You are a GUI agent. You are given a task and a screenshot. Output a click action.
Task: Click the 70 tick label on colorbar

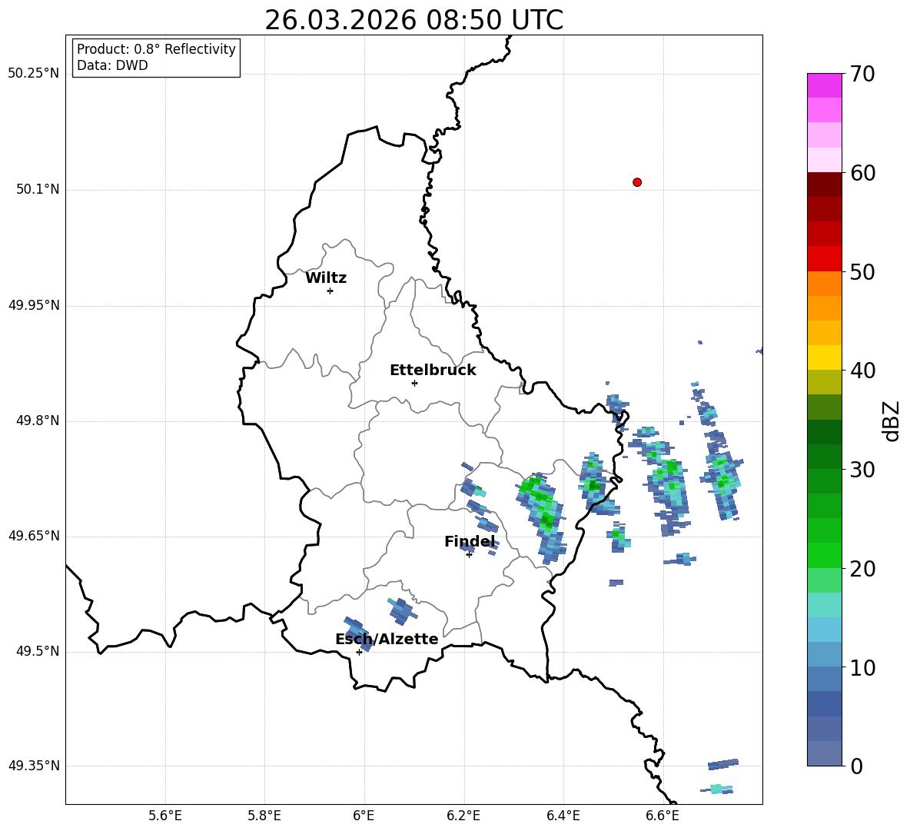pos(862,75)
